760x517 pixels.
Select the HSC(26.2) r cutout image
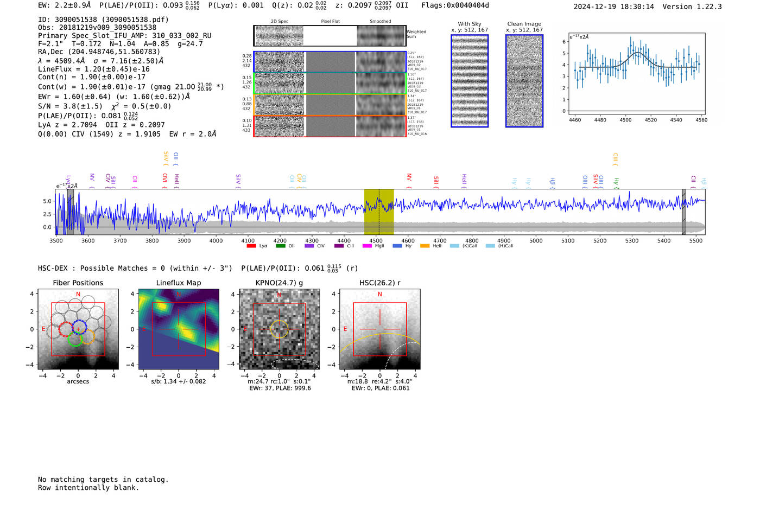coord(379,329)
